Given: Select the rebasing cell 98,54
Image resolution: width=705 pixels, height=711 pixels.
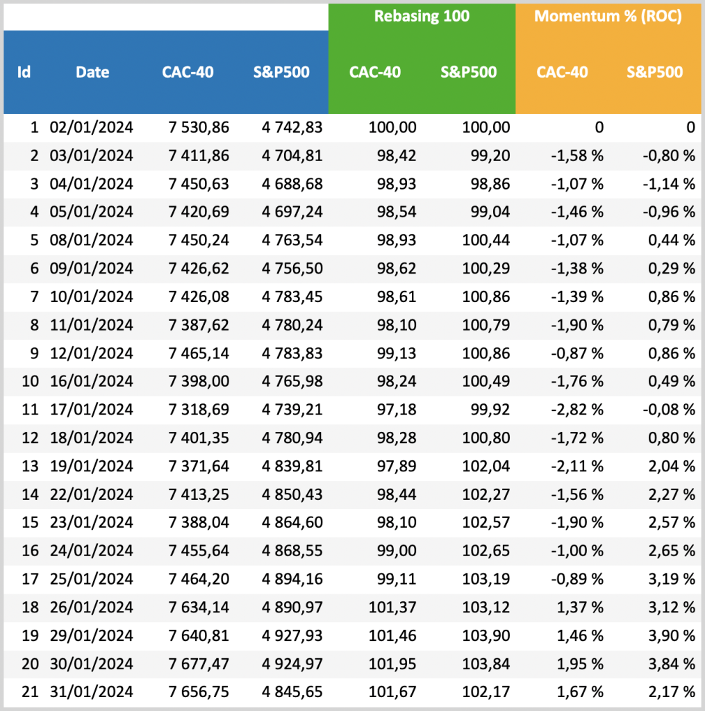Looking at the screenshot, I should click(x=397, y=212).
